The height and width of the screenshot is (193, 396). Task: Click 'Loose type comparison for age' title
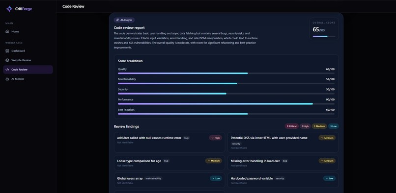coord(139,161)
